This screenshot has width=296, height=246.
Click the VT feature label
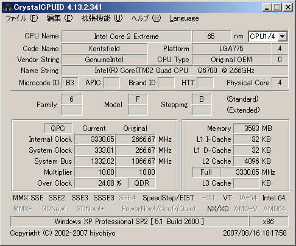click(227, 198)
